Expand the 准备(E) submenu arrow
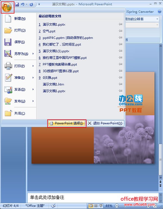The height and width of the screenshot is (209, 163). pos(33,78)
